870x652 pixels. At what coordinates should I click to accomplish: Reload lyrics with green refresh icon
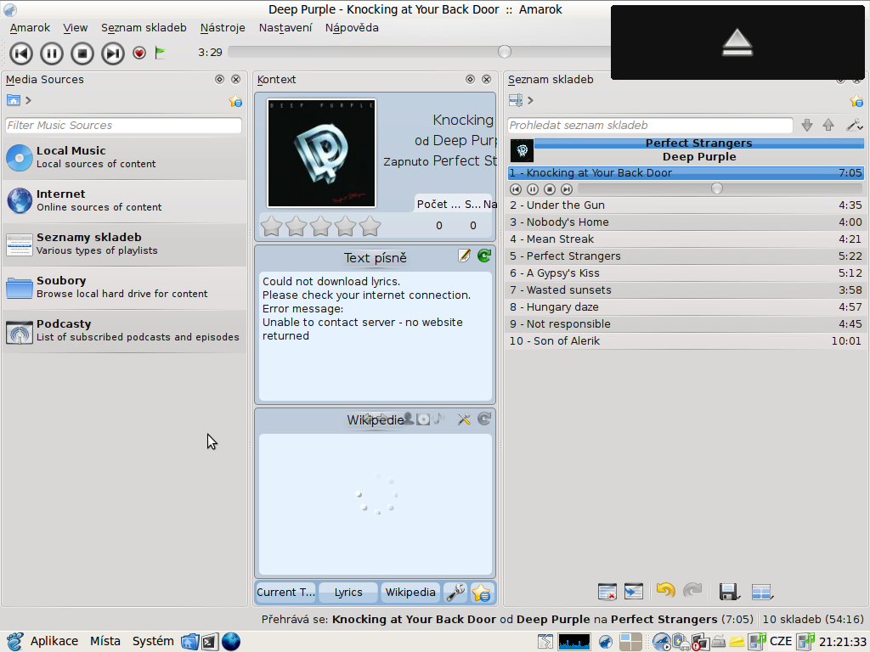click(484, 256)
